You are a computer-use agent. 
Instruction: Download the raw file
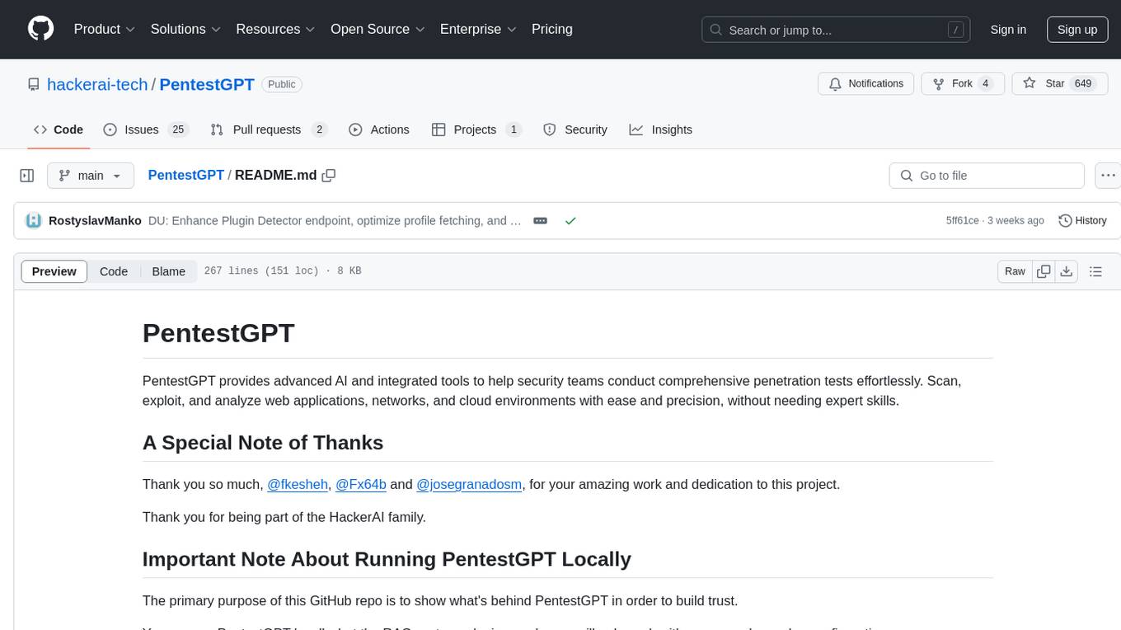1067,271
